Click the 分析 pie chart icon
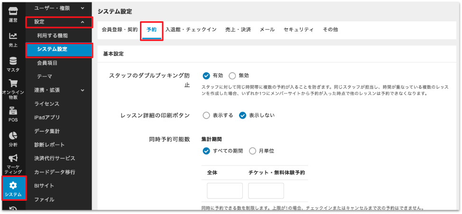Viewport: 462px width, 214px height. (x=13, y=137)
